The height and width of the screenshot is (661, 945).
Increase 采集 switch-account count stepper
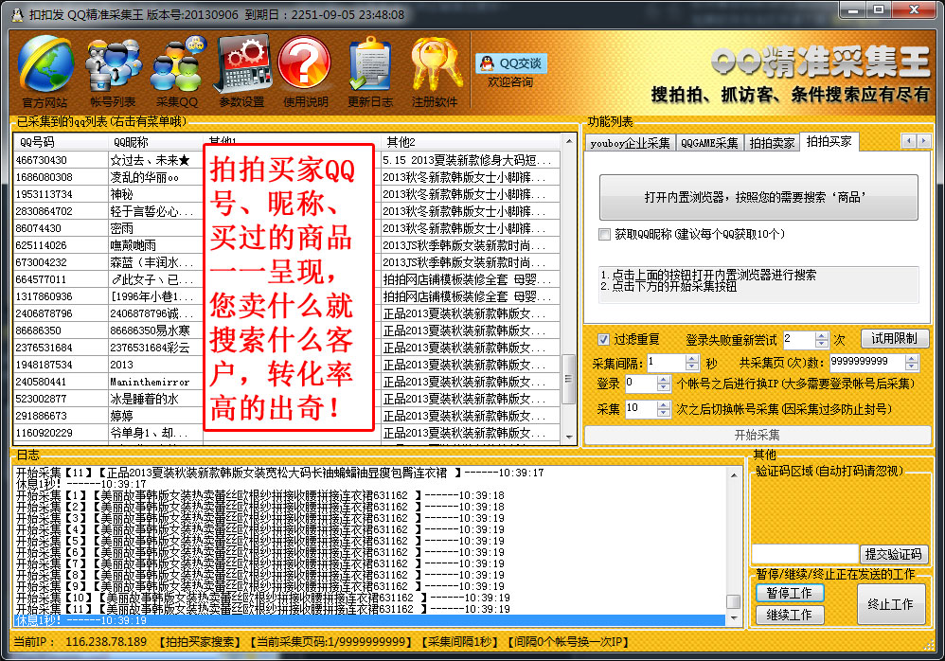click(x=664, y=405)
